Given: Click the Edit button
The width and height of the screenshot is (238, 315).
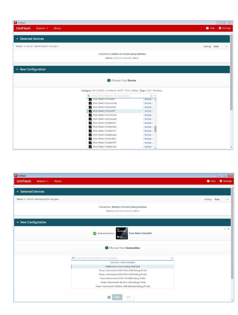Looking at the screenshot, I should coord(129,297).
